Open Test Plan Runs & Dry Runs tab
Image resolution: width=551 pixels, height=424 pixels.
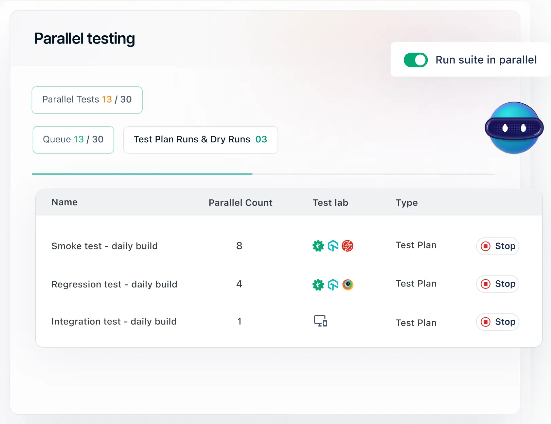tap(200, 140)
